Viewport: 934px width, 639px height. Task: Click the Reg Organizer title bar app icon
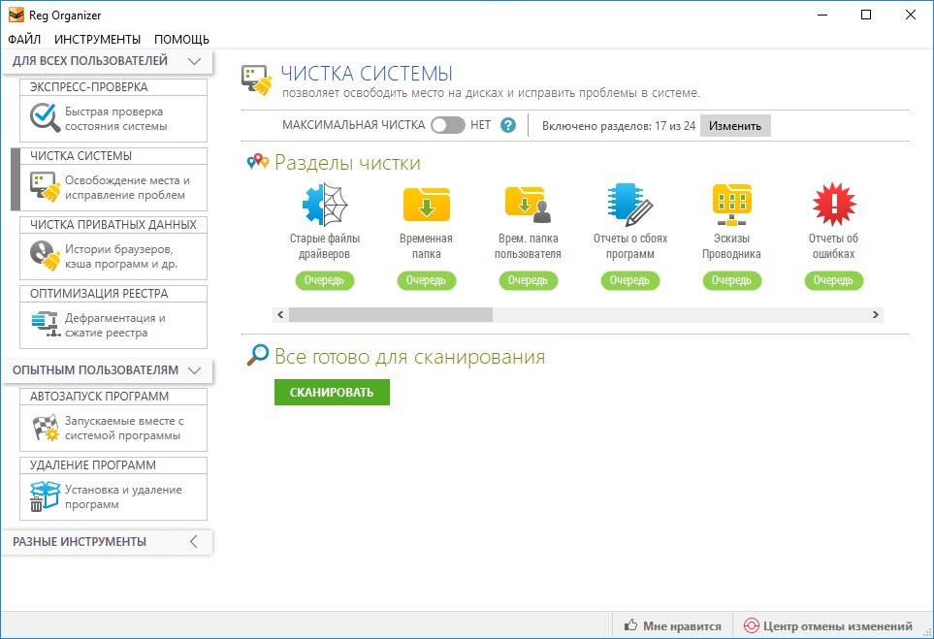click(16, 15)
